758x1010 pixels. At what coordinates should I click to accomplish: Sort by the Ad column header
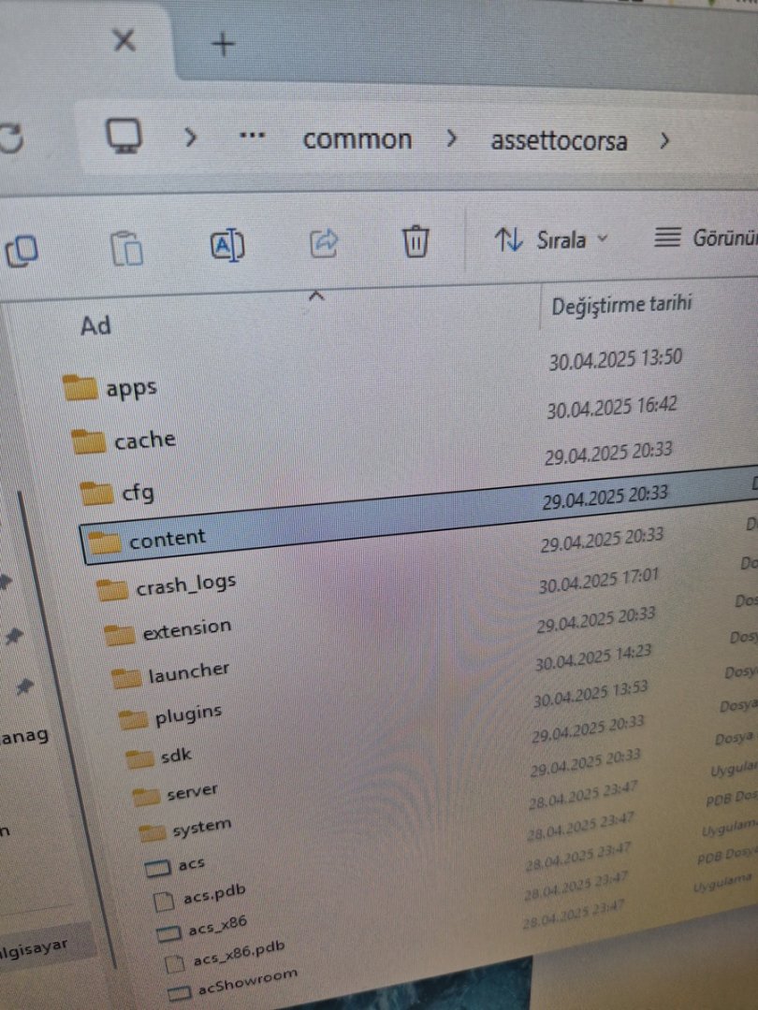(x=95, y=325)
